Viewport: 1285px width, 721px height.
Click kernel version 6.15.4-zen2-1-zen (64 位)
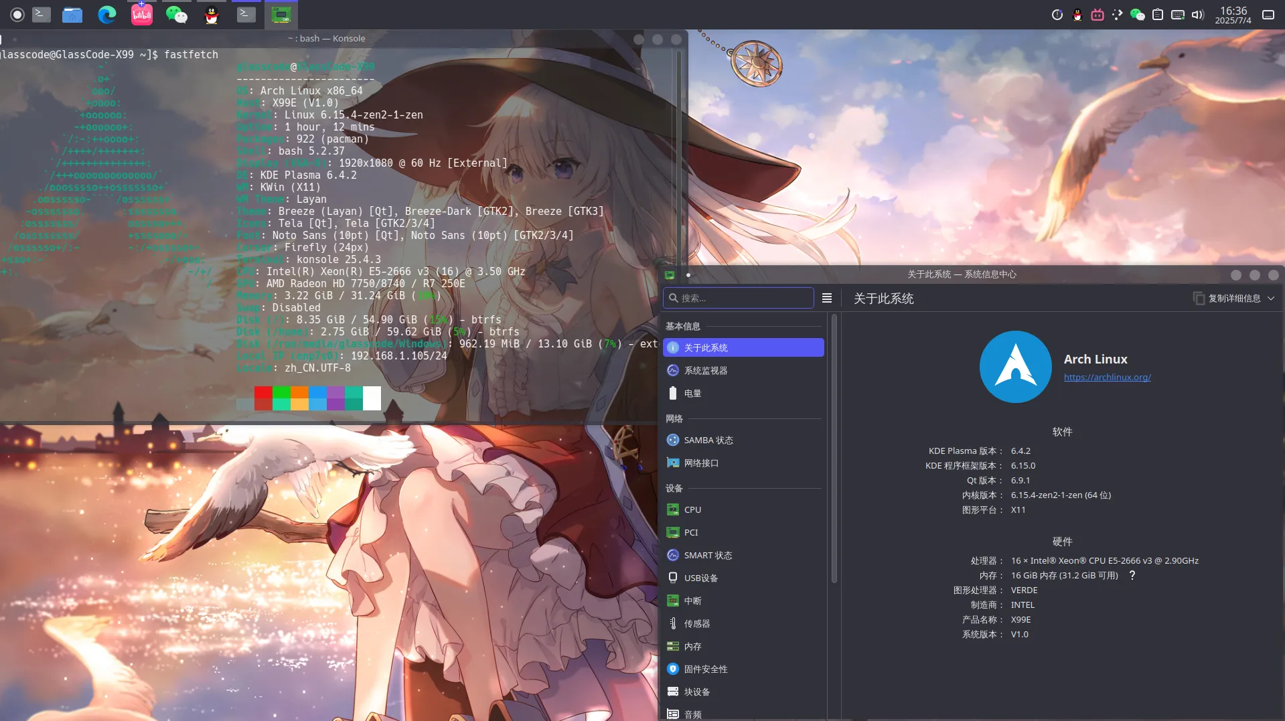[x=1061, y=495]
